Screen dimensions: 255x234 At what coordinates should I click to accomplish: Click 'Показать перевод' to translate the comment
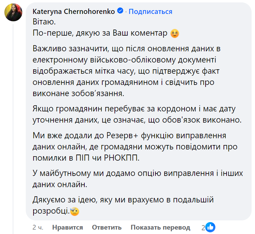pos(161,227)
